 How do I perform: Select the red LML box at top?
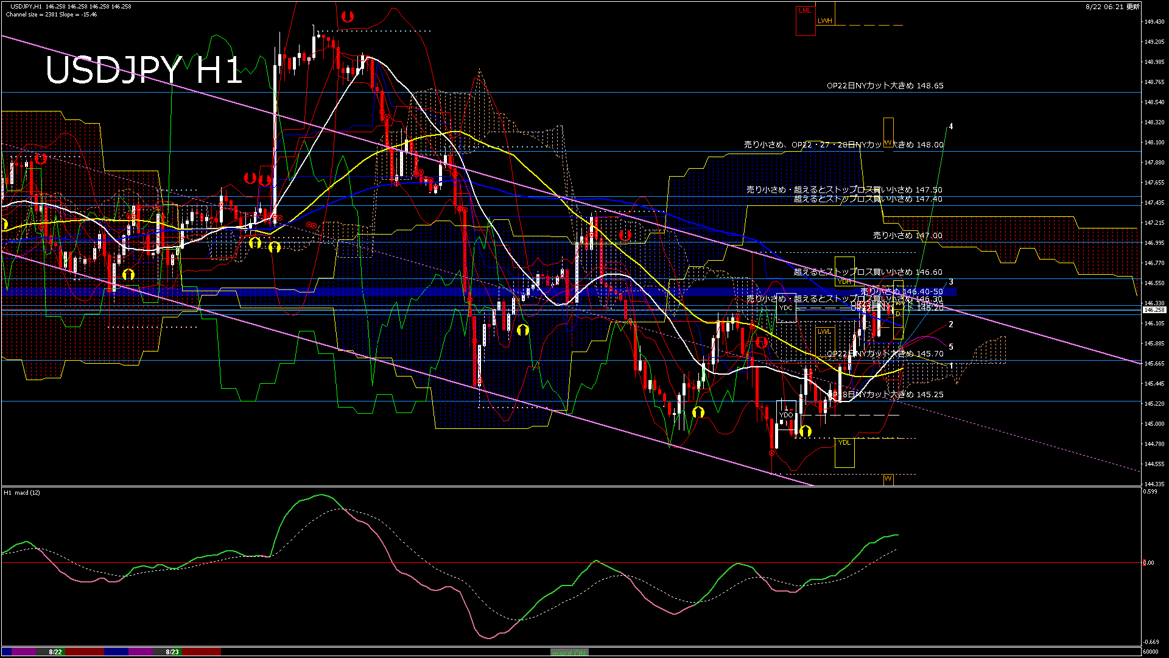pyautogui.click(x=805, y=11)
